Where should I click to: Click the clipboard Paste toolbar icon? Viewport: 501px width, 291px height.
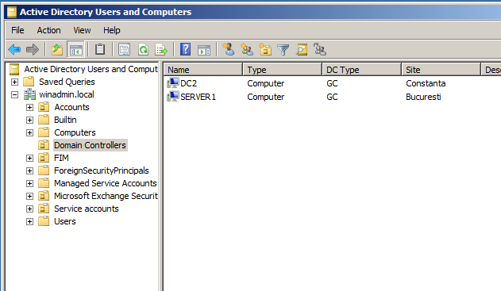point(100,49)
